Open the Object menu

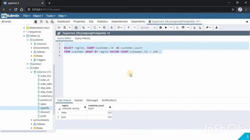click(x=38, y=16)
